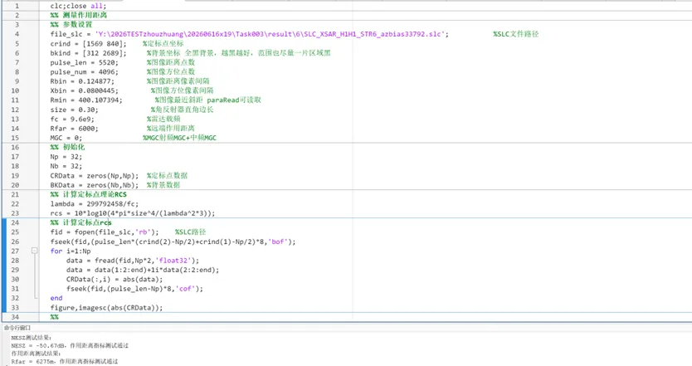Click the '%定标点坐标' comment
692x366 pixels.
pos(163,43)
